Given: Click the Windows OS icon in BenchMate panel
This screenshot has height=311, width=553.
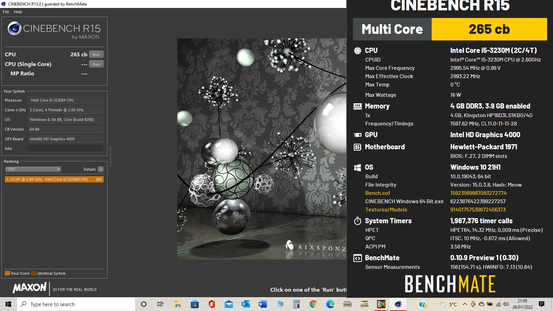Looking at the screenshot, I should click(357, 168).
